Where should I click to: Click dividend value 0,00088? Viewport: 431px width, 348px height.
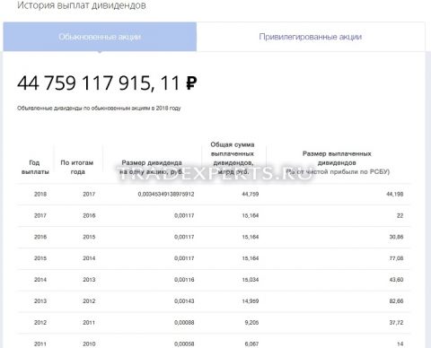click(184, 323)
